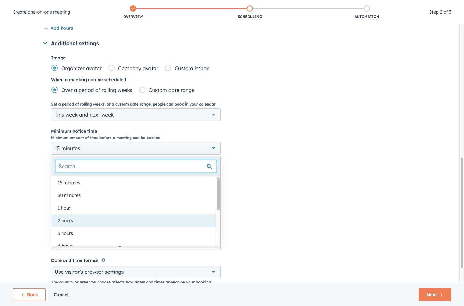The width and height of the screenshot is (464, 306).
Task: Focus the Search field in dropdown
Action: (x=136, y=166)
